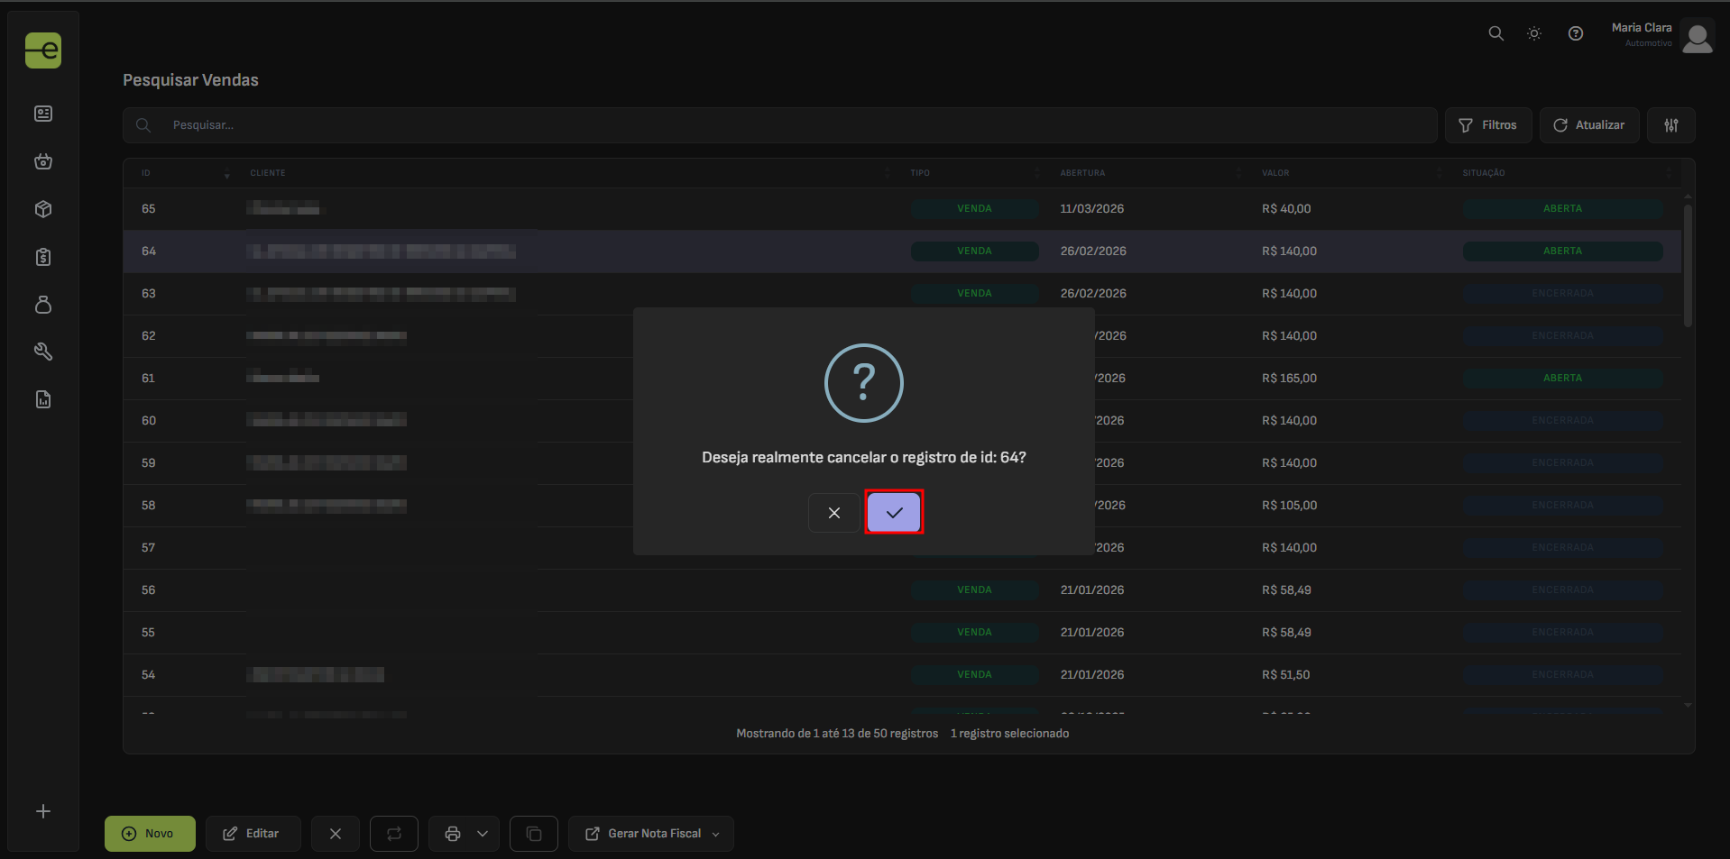Expand the Gerar Nota Fiscal dropdown
The image size is (1730, 859).
715,835
